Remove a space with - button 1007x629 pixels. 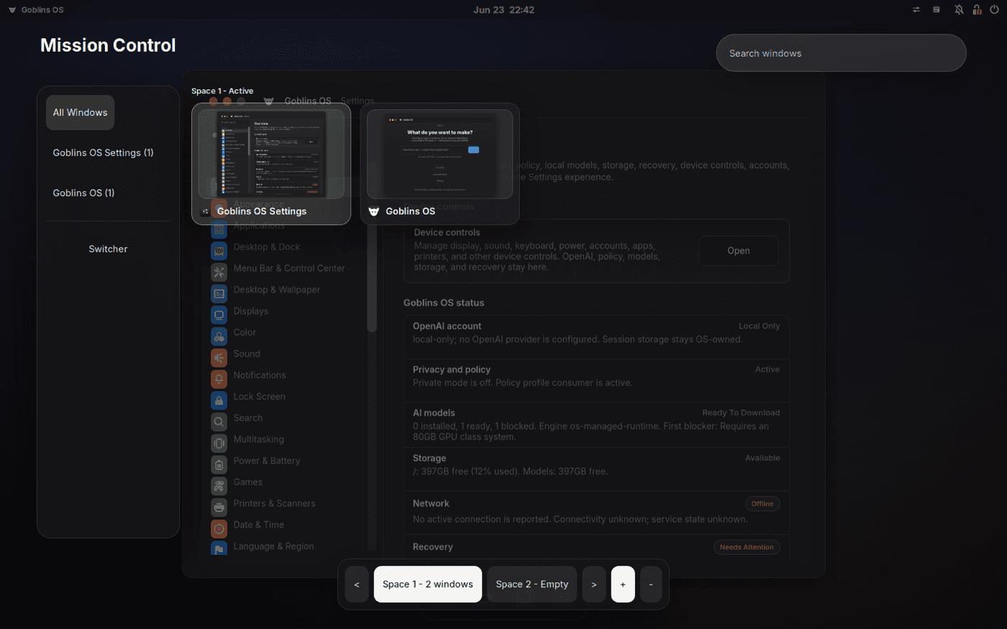(652, 584)
